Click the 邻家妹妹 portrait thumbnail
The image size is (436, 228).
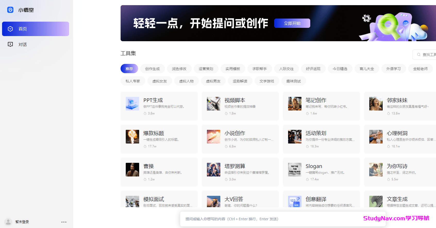point(376,104)
